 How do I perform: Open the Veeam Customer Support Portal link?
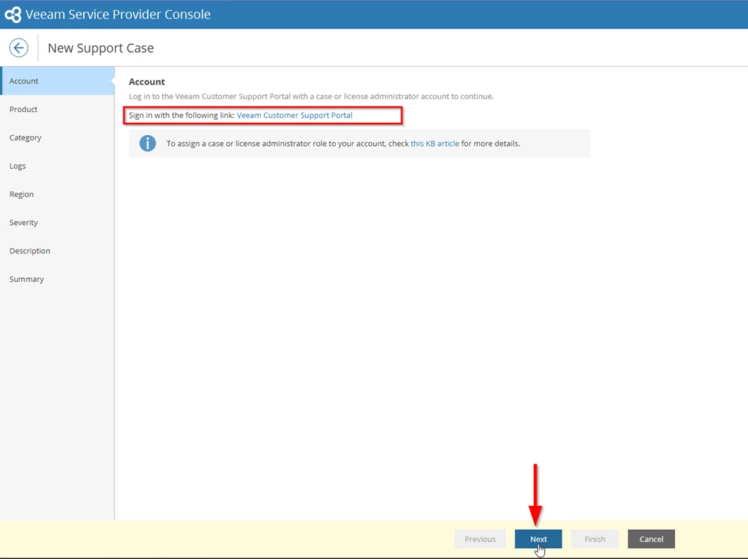(x=295, y=115)
